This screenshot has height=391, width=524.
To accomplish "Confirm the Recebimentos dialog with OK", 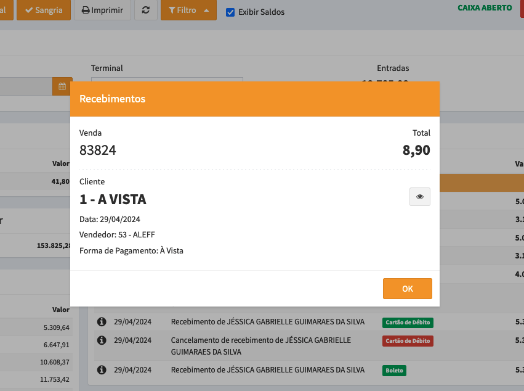I will click(407, 289).
